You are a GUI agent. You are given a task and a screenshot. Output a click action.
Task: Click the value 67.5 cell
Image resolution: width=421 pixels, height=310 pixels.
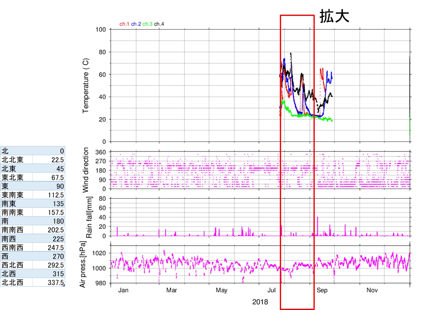click(x=49, y=177)
